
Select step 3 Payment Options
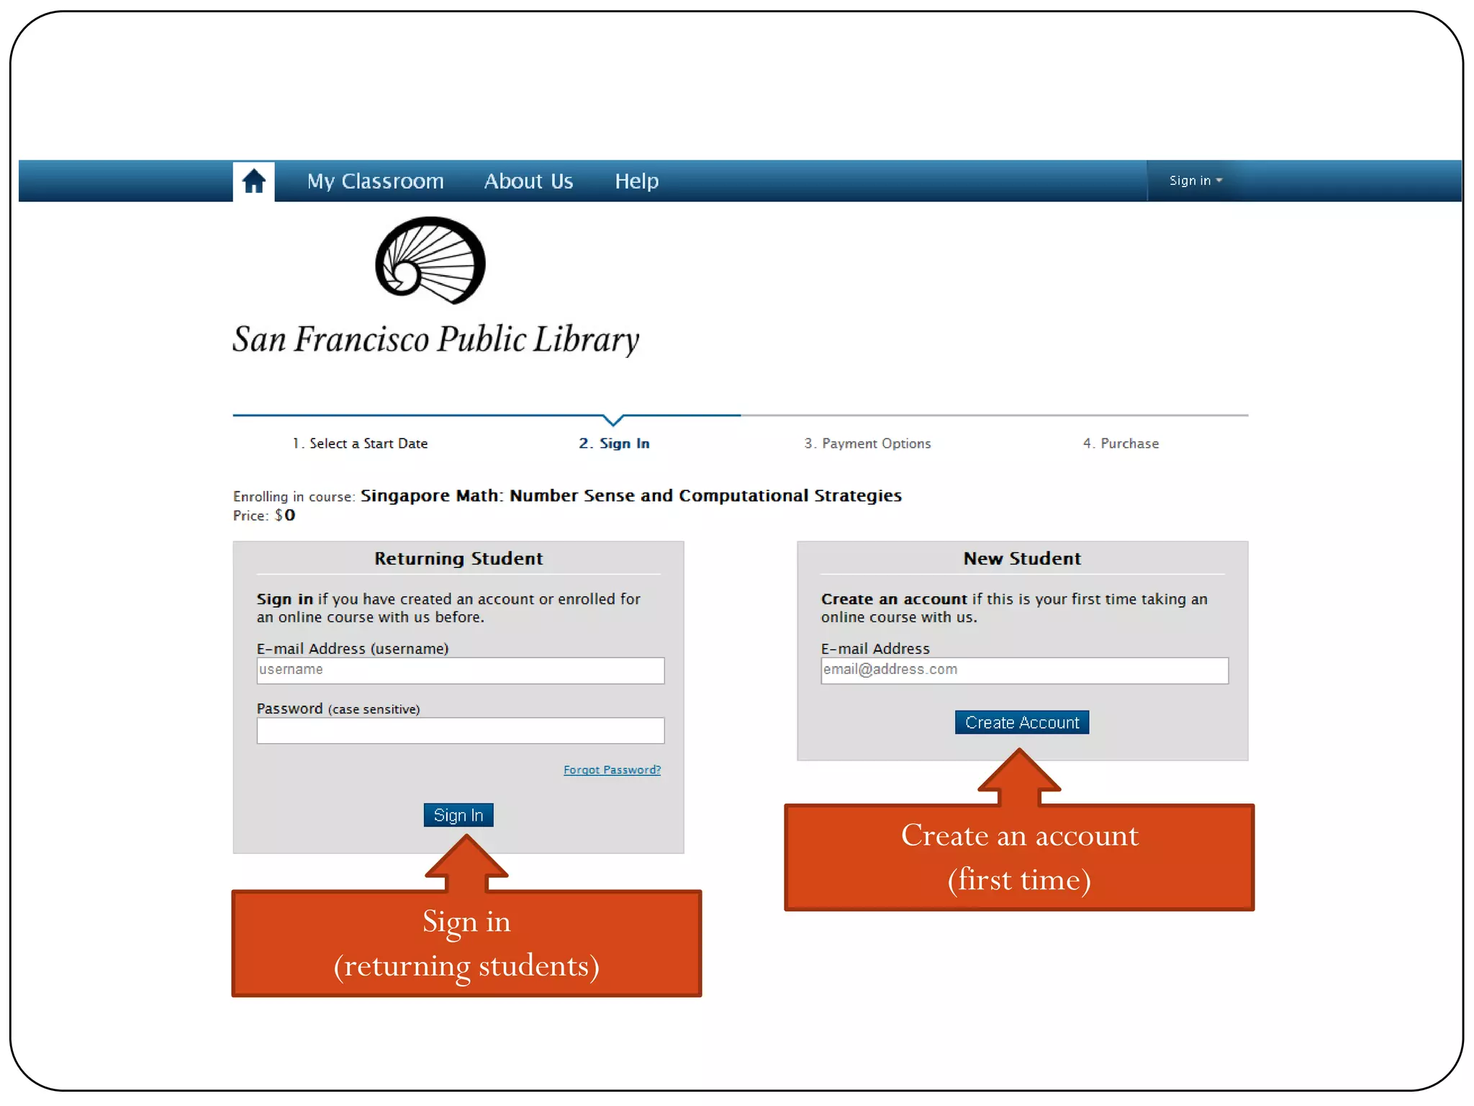(x=867, y=444)
